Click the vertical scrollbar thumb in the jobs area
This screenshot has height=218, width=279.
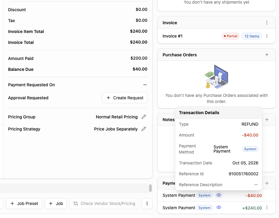[150, 188]
